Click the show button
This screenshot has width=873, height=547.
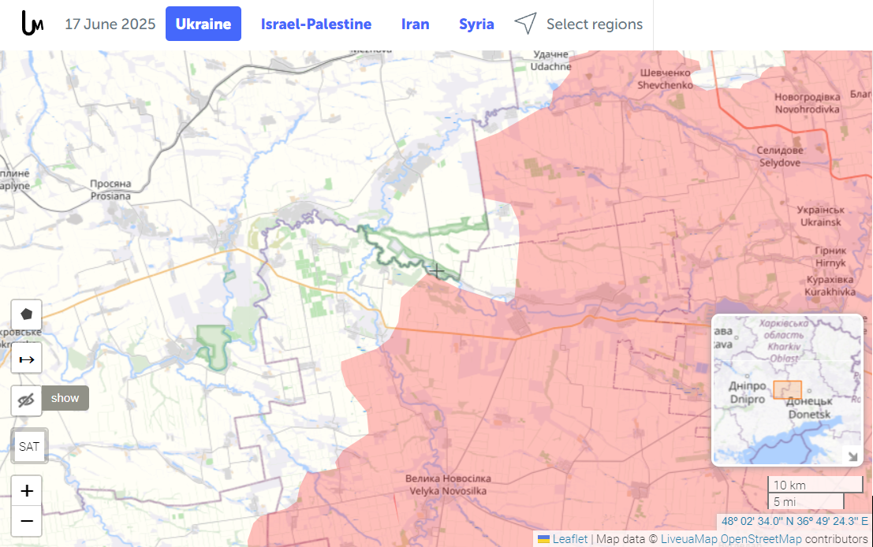pyautogui.click(x=65, y=398)
